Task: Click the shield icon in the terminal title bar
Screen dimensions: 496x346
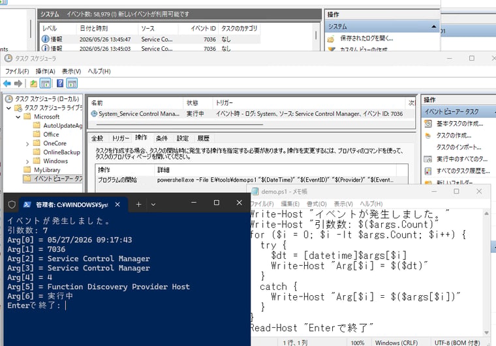Action: (12, 205)
